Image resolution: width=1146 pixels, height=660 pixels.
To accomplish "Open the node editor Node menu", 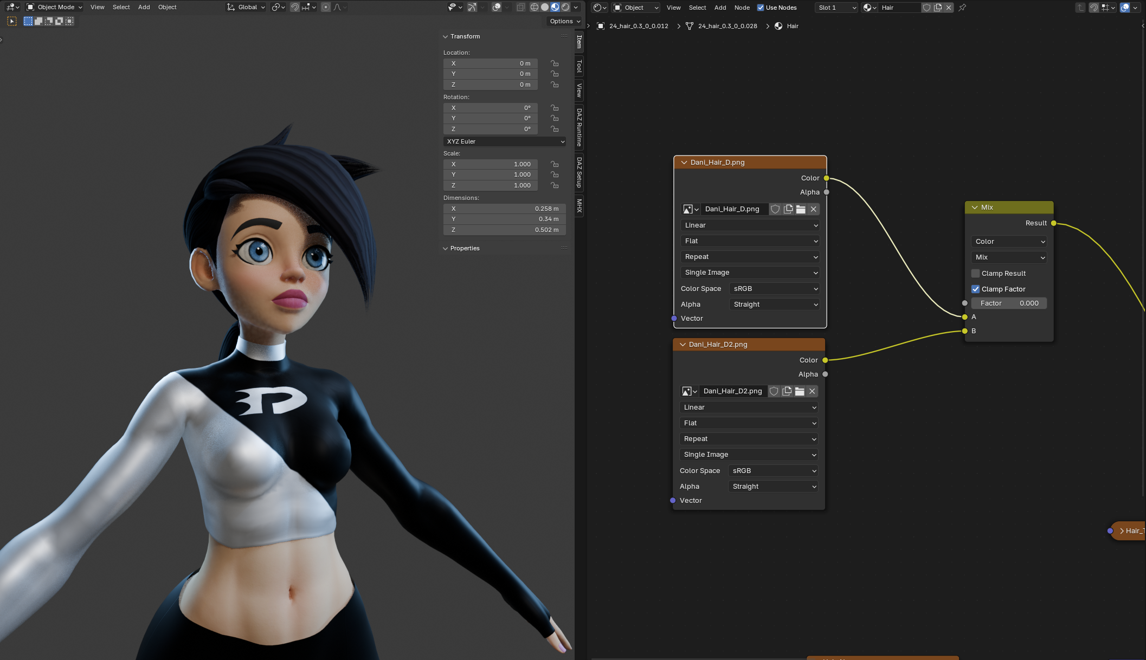I will click(x=742, y=8).
